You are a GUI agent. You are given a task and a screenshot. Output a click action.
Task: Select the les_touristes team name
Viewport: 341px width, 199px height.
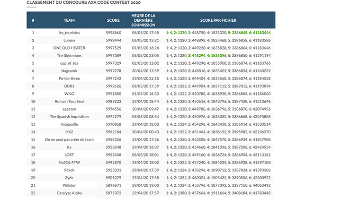tap(69, 33)
